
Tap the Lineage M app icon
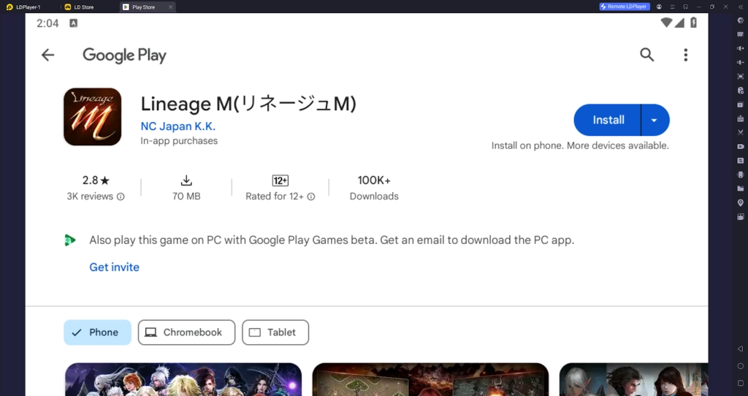pyautogui.click(x=92, y=116)
